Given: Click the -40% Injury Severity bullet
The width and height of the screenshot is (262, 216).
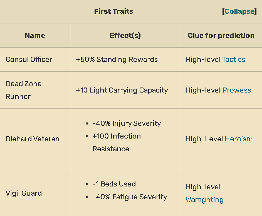Looking at the screenshot, I should 127,123.
